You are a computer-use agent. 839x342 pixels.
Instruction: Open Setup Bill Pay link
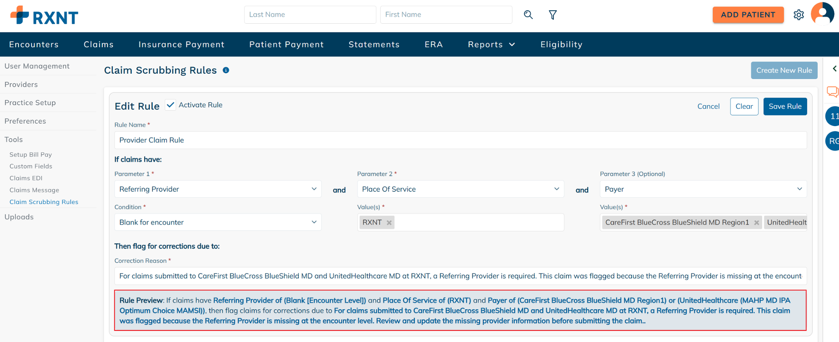[31, 154]
